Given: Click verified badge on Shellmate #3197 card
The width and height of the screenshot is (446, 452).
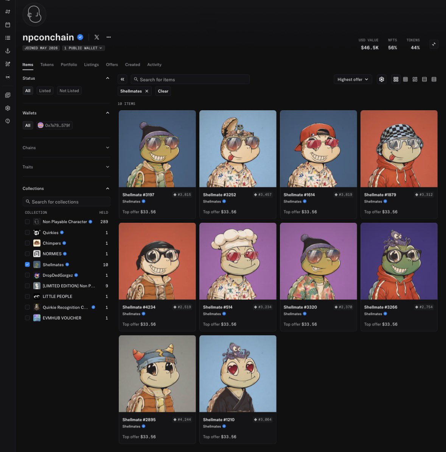Looking at the screenshot, I should pos(144,202).
